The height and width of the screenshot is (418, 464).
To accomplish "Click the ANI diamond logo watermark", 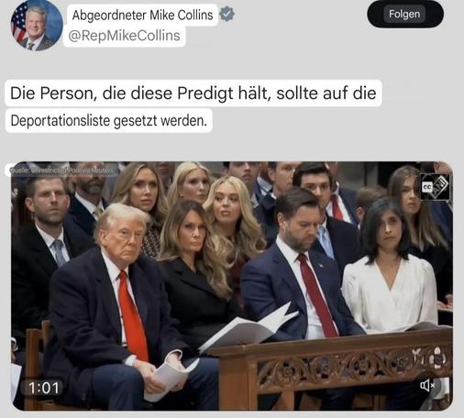I will [x=440, y=186].
